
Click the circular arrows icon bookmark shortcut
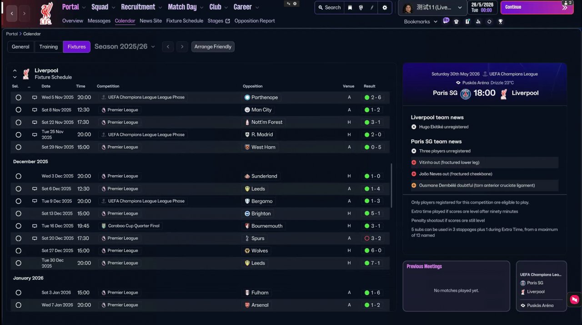click(489, 21)
